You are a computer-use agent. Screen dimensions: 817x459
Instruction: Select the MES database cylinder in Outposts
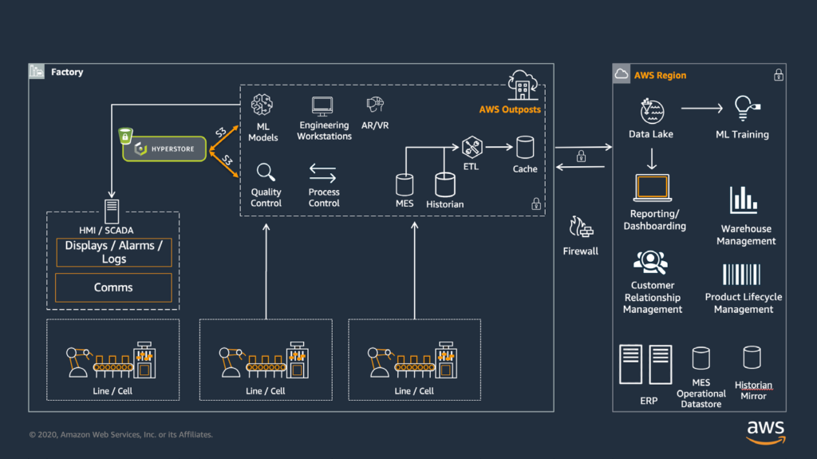tap(405, 184)
